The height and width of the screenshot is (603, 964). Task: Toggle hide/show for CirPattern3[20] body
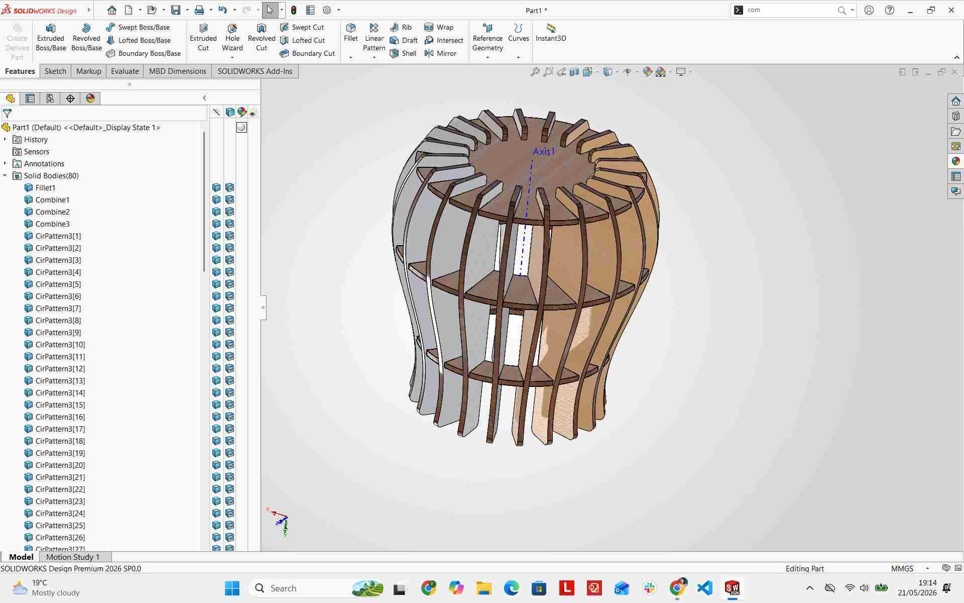[216, 465]
